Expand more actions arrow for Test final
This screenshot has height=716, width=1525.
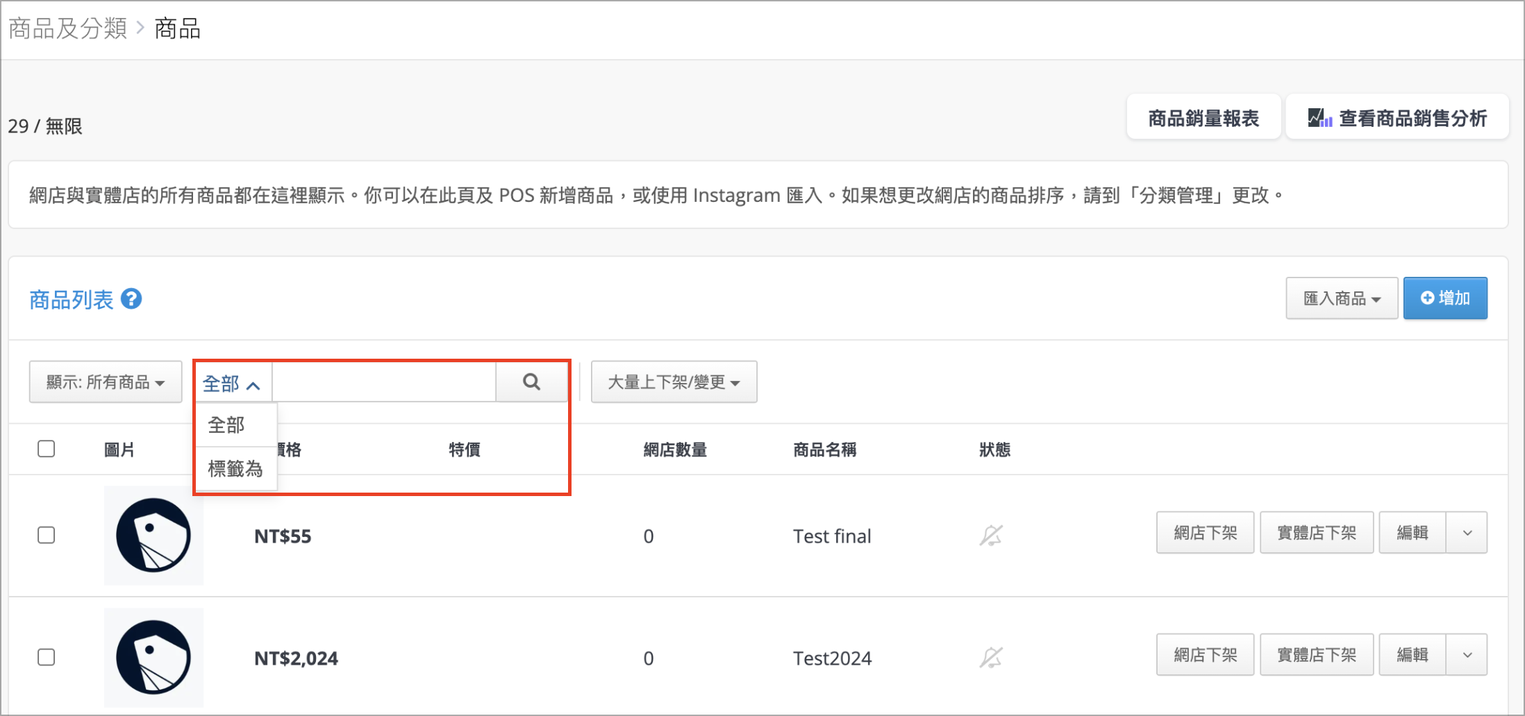tap(1467, 533)
